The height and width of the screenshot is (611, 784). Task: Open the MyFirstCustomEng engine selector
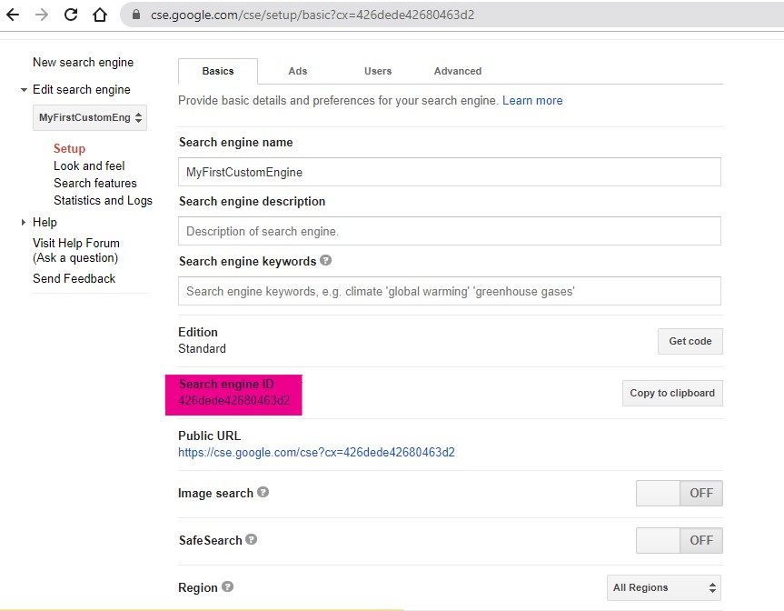(x=90, y=118)
